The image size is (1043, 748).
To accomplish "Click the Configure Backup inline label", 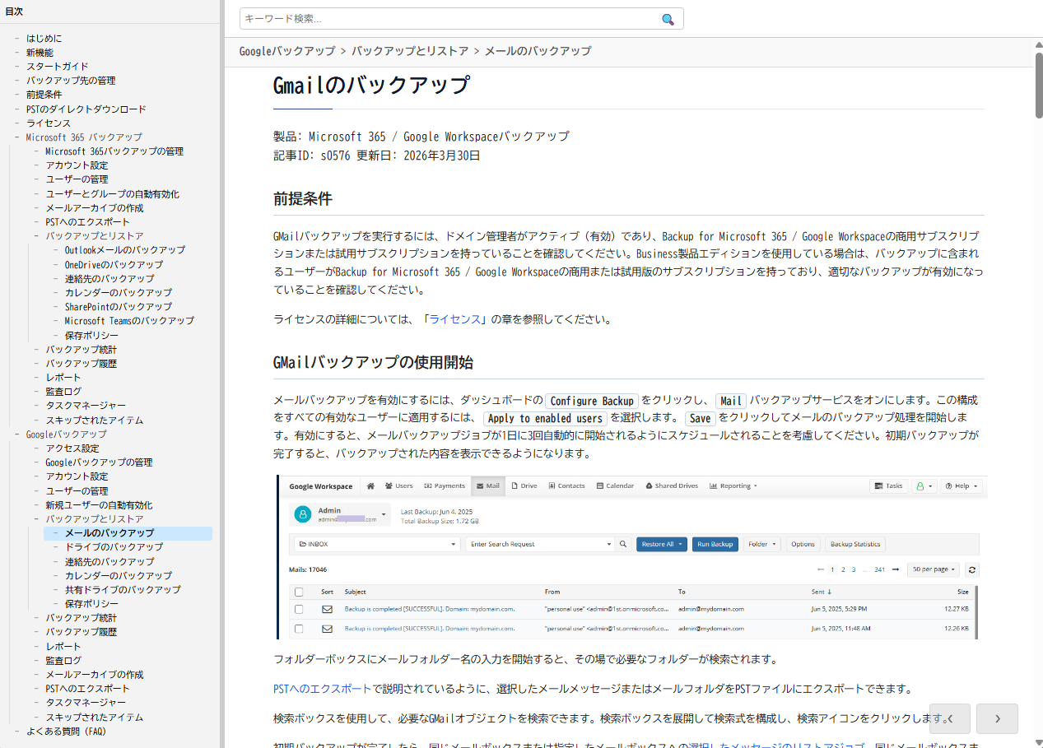I will pos(592,401).
